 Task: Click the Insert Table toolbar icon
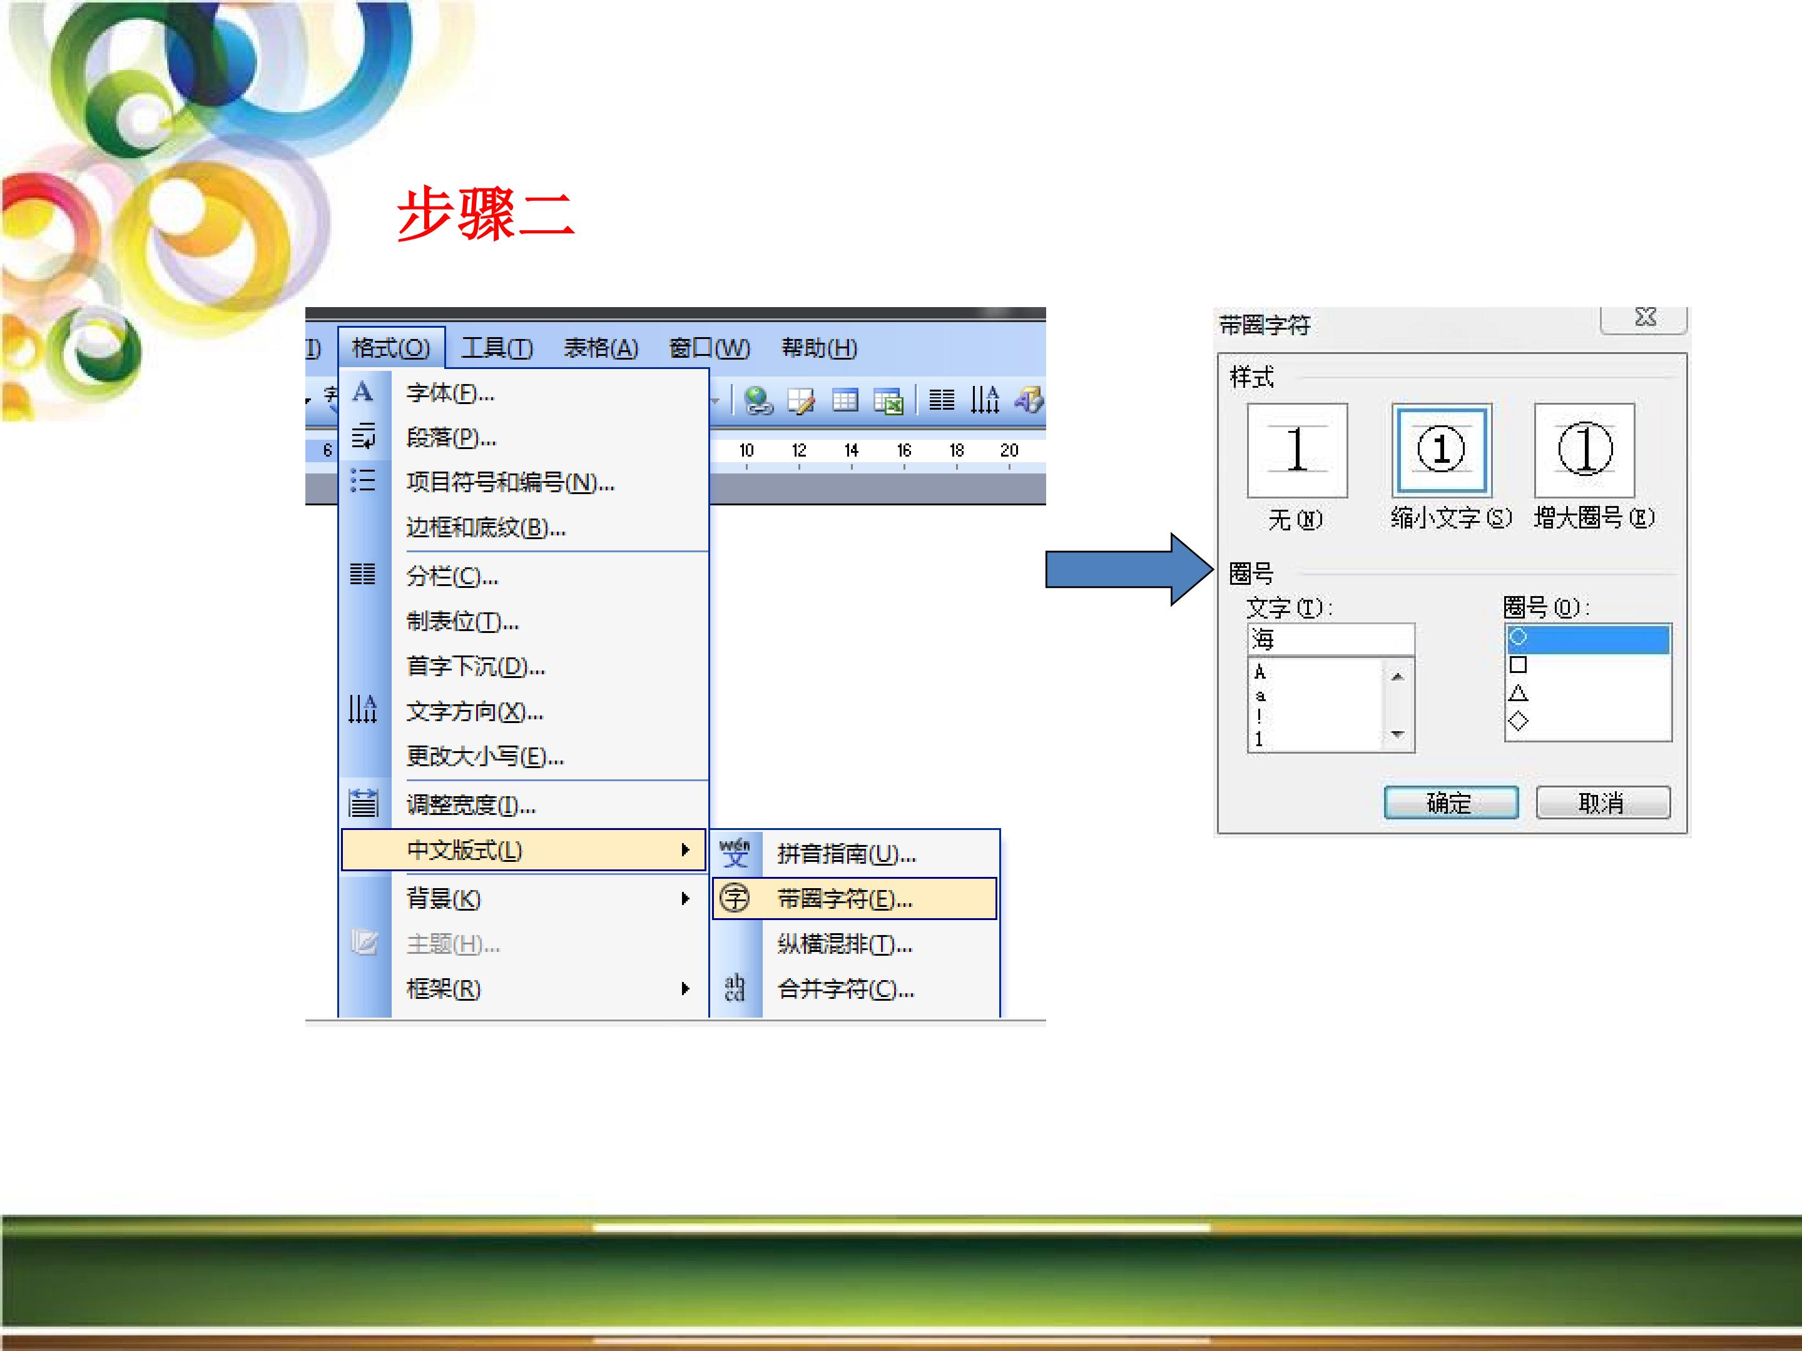coord(845,400)
